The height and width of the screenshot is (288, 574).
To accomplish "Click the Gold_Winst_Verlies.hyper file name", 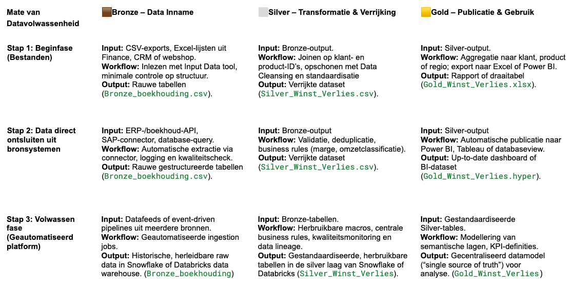I will point(480,176).
